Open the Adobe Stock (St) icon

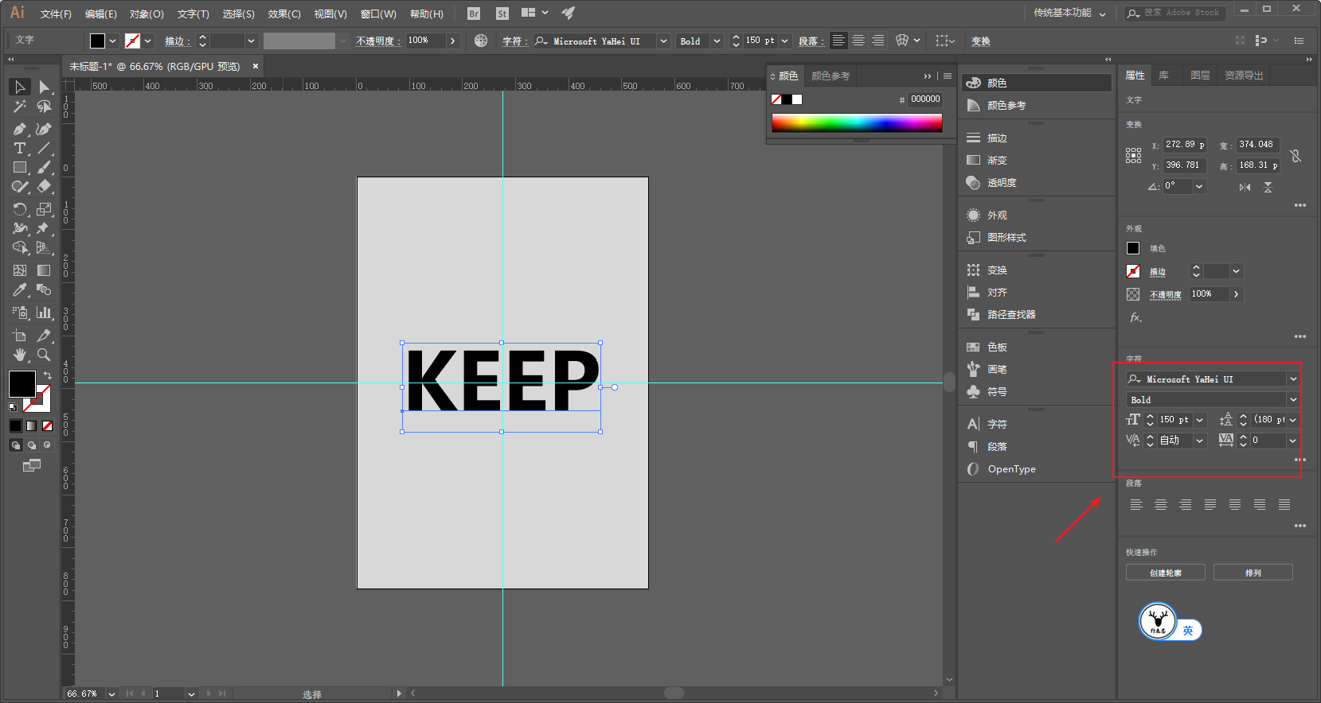point(502,14)
